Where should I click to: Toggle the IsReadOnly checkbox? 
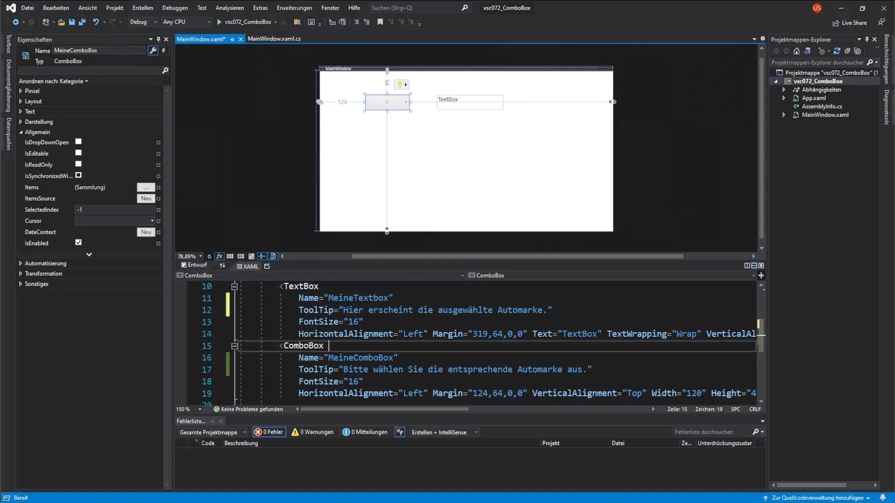pyautogui.click(x=78, y=164)
